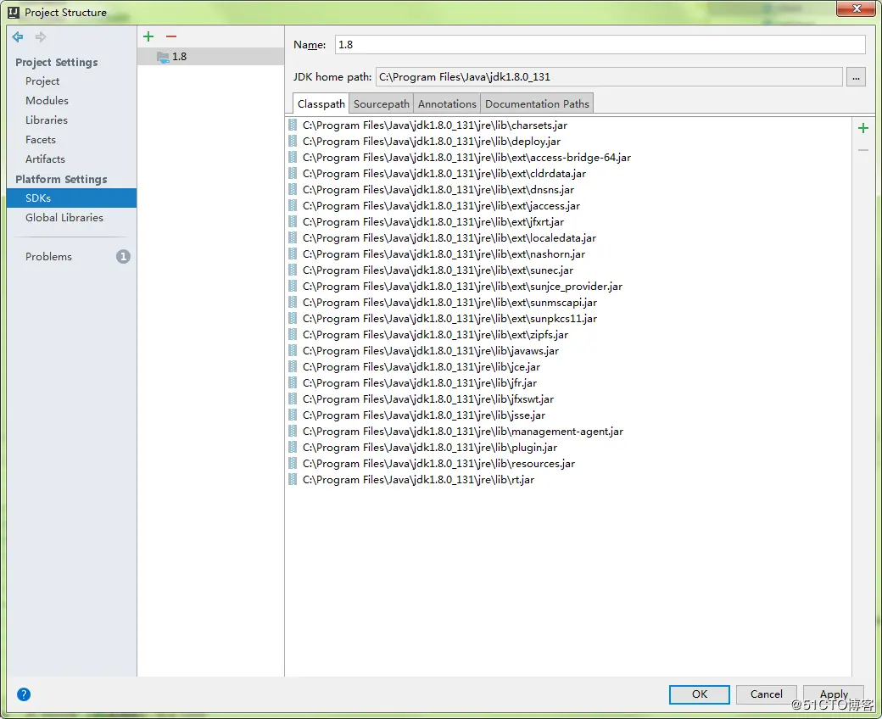Remove classpath entry with right-side minus
Screen dimensions: 882x719
pyautogui.click(x=863, y=150)
